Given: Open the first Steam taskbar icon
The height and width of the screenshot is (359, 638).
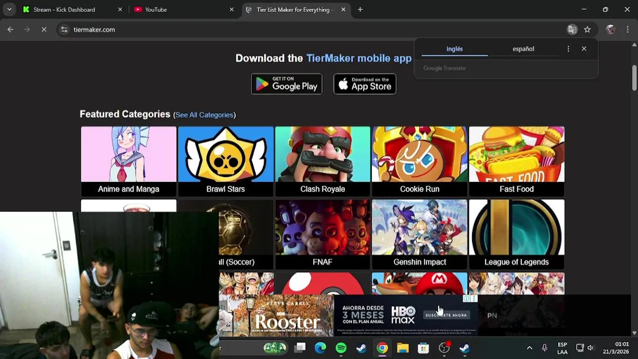Looking at the screenshot, I should coord(361,348).
